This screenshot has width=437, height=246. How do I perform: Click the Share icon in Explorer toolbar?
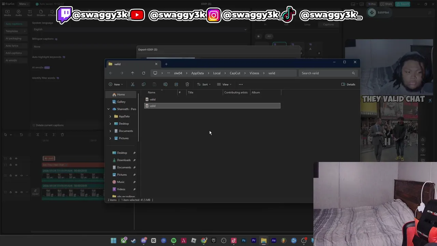click(176, 84)
